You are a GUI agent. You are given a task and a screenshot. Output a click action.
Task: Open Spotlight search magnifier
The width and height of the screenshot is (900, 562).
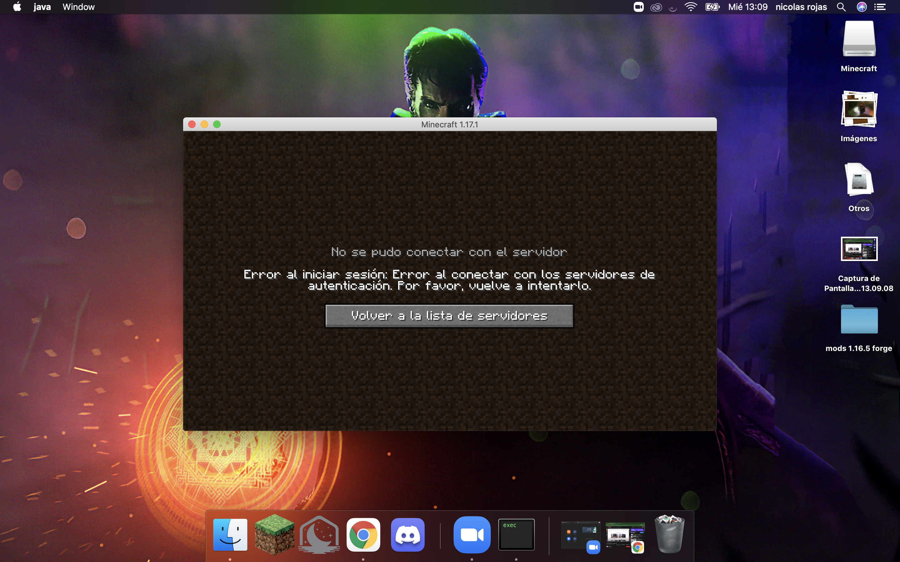point(841,7)
